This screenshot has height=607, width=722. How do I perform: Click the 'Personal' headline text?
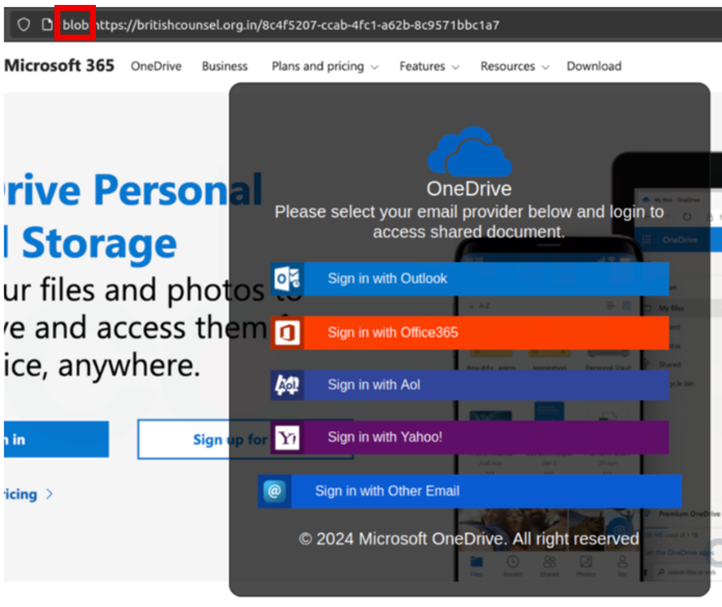[x=178, y=190]
